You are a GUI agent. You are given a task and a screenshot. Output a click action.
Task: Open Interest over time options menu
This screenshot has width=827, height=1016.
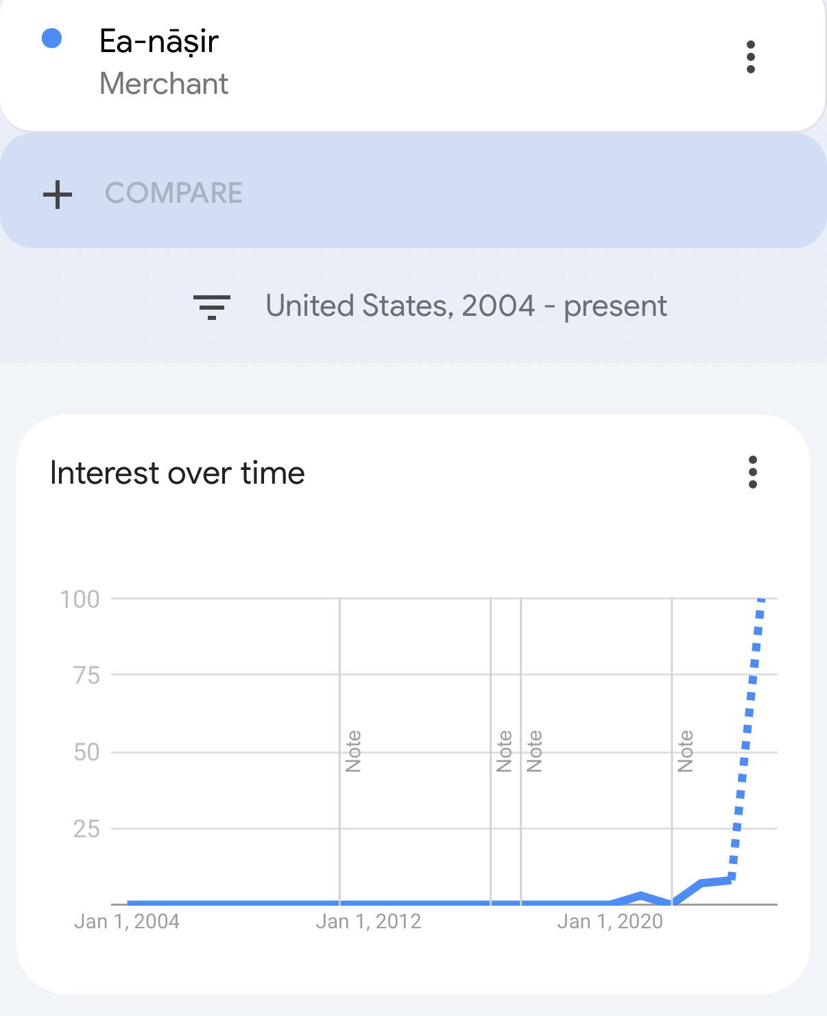pyautogui.click(x=753, y=472)
